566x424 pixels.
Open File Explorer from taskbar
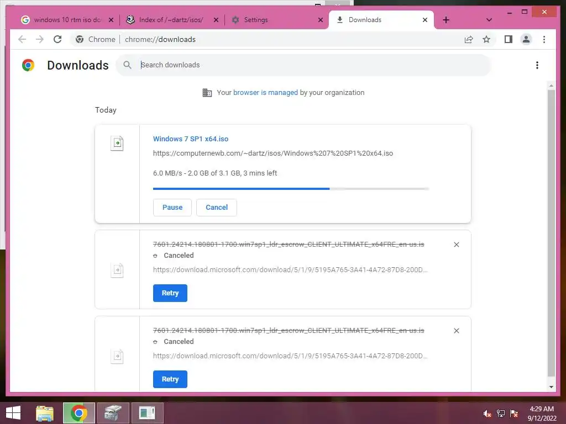45,413
